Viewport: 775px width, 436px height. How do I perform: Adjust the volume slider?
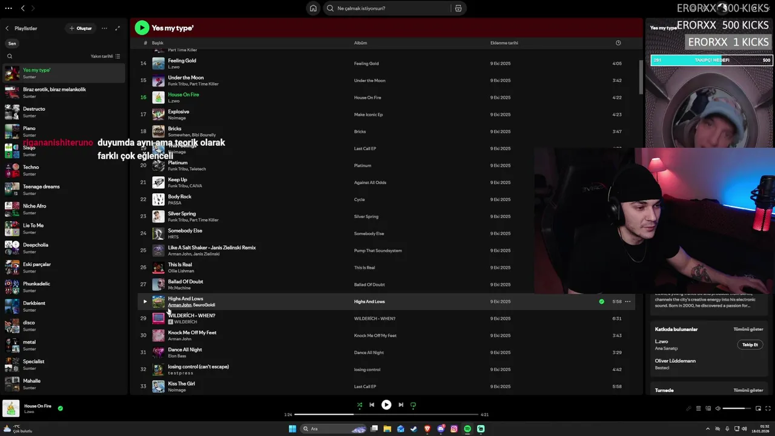(x=737, y=409)
